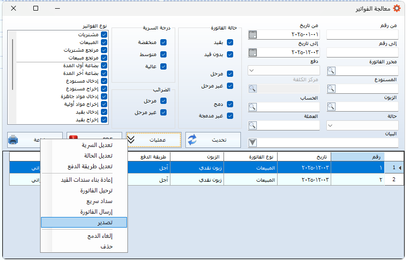406x260 pixels.
Task: Click the عمليات operations button
Action: (154, 140)
